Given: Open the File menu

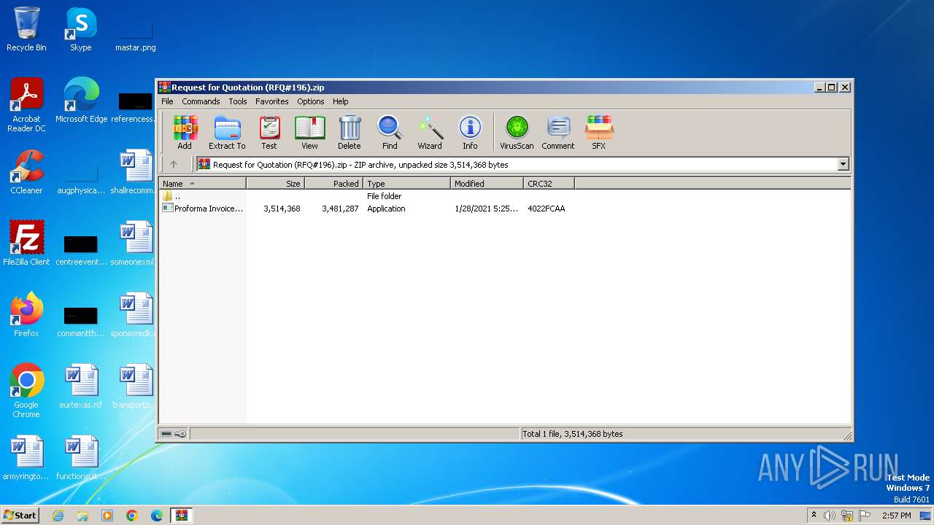Looking at the screenshot, I should point(167,101).
